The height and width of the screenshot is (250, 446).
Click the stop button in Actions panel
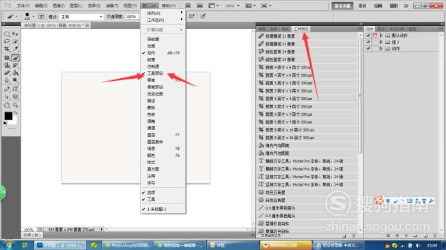point(388,236)
